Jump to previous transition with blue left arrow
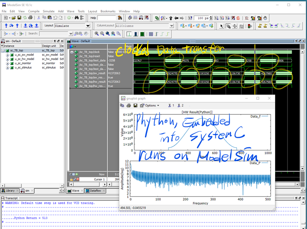Image resolution: width=307 pixels, height=229 pixels. [271, 26]
